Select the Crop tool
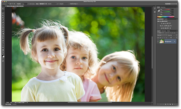This screenshot has width=181, height=109. [3, 18]
